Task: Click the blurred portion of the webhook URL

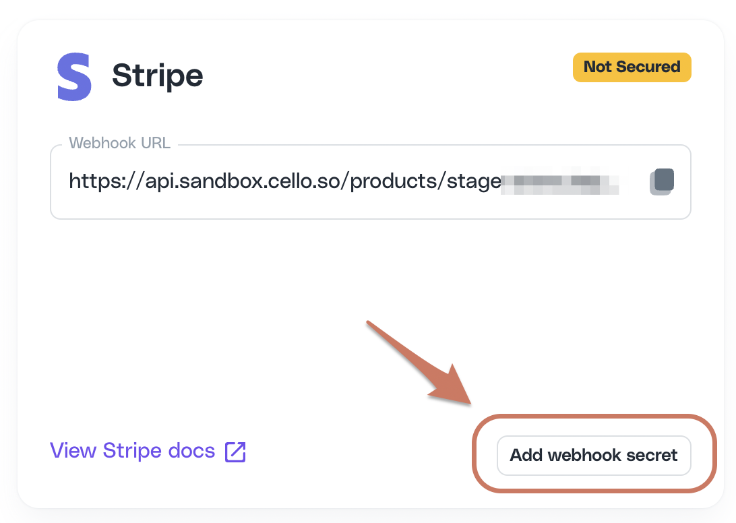Action: (560, 181)
